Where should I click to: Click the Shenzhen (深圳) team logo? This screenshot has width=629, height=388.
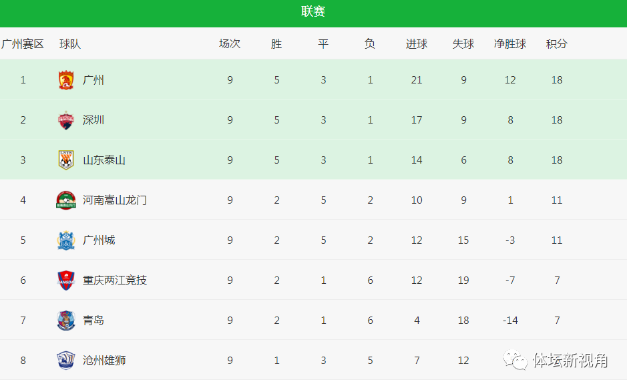point(66,120)
